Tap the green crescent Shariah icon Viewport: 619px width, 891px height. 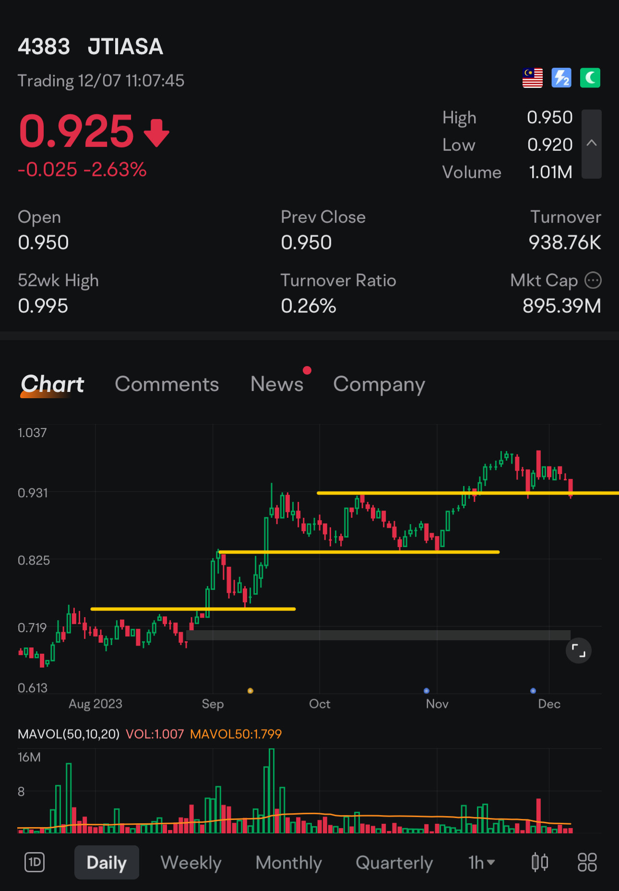pyautogui.click(x=590, y=78)
